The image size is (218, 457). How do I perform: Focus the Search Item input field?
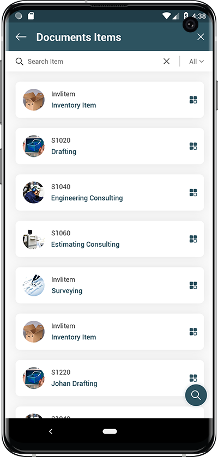pos(93,62)
